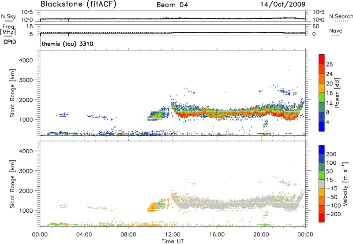The image size is (353, 244).
Task: Click the "-100" velocity colorbar value
Action: click(333, 206)
